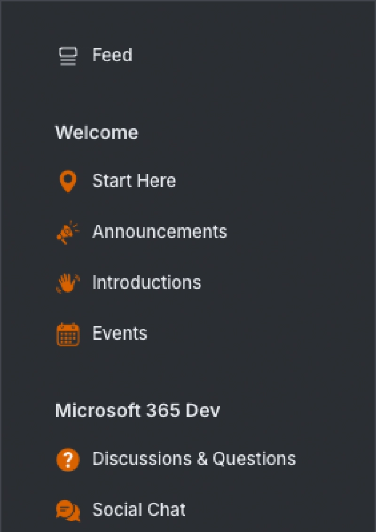Navigate to the Events space
This screenshot has height=532, width=376.
tap(120, 334)
